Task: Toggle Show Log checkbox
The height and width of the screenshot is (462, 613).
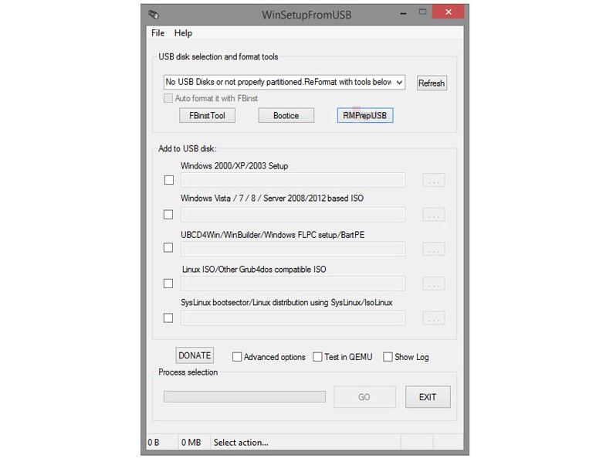Action: [388, 357]
